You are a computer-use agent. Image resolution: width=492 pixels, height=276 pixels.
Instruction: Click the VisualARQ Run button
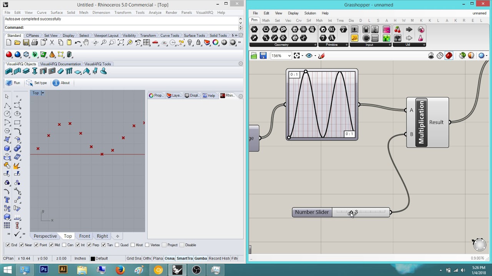[13, 83]
